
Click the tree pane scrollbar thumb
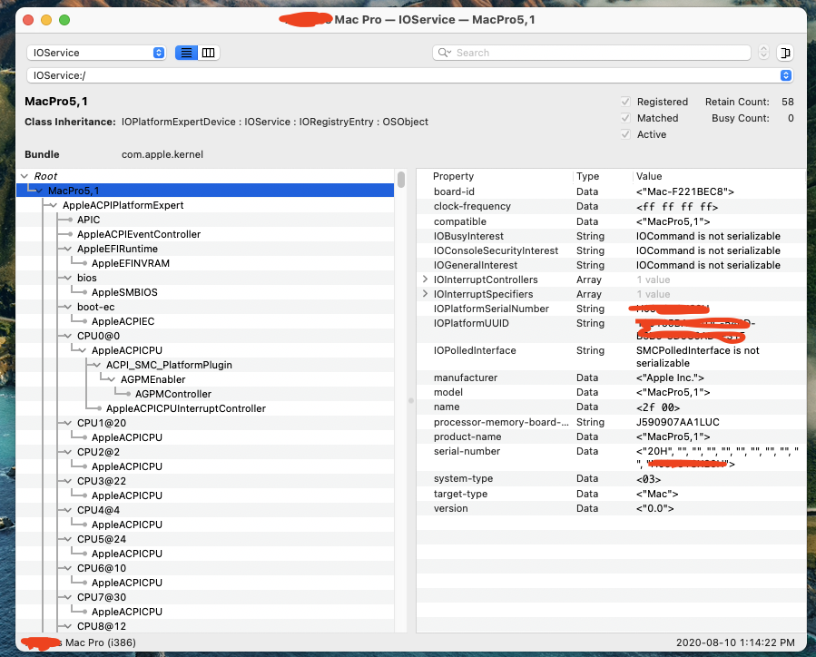[x=400, y=180]
